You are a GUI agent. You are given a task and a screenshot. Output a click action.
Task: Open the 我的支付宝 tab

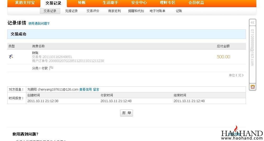[25, 3]
